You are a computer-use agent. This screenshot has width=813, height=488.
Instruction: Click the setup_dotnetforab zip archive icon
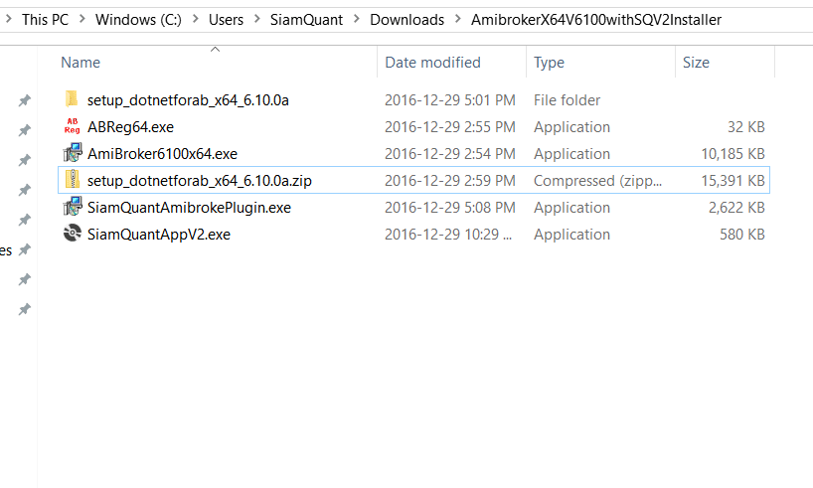71,181
